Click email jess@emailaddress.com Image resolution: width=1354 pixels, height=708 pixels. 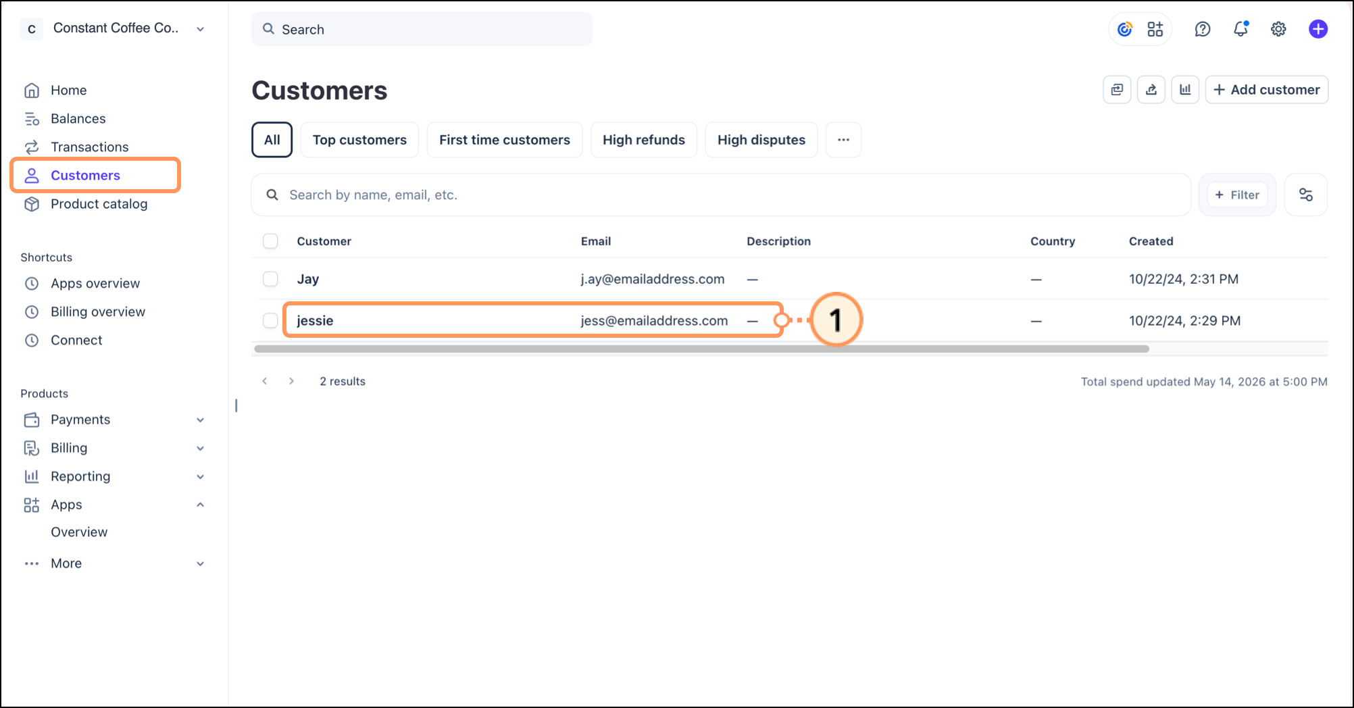click(654, 321)
